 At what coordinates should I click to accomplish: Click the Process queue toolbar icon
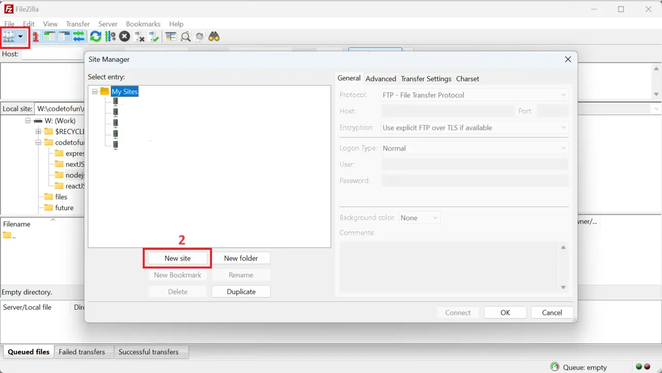[110, 37]
